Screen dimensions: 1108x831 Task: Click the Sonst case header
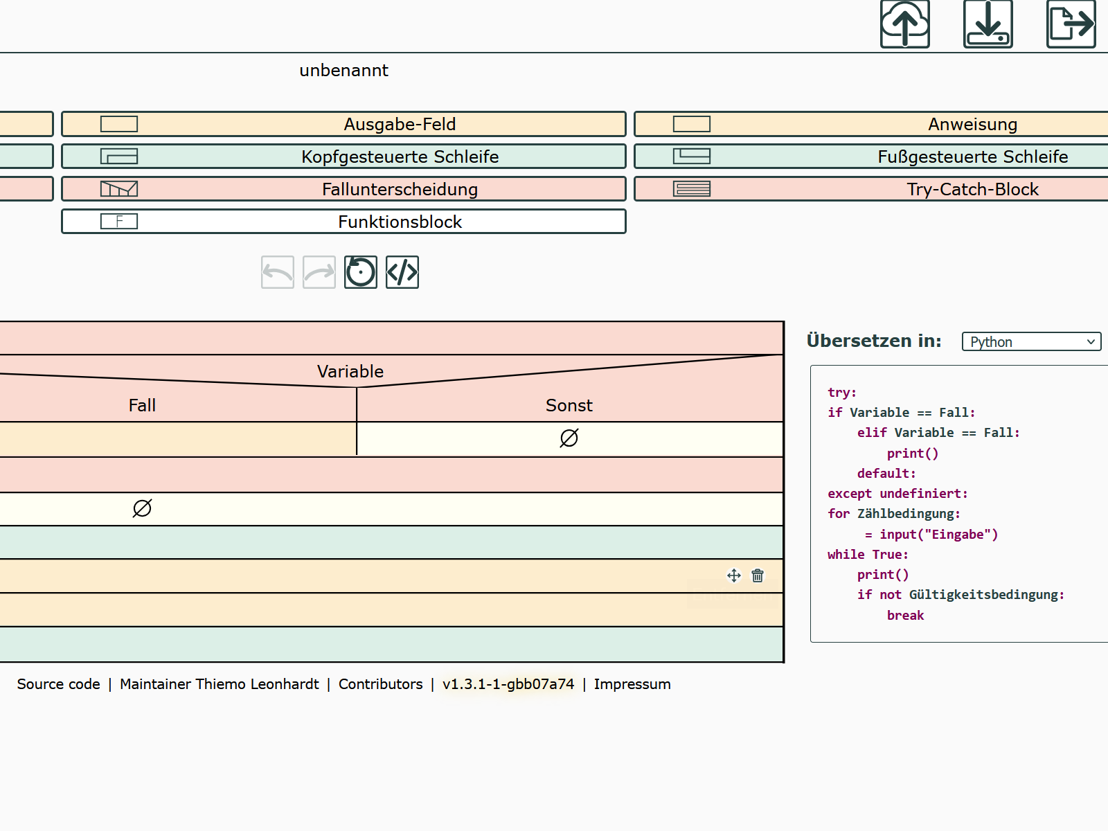coord(569,405)
